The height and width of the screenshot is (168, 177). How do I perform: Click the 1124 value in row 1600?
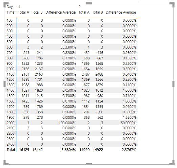(x=99, y=101)
